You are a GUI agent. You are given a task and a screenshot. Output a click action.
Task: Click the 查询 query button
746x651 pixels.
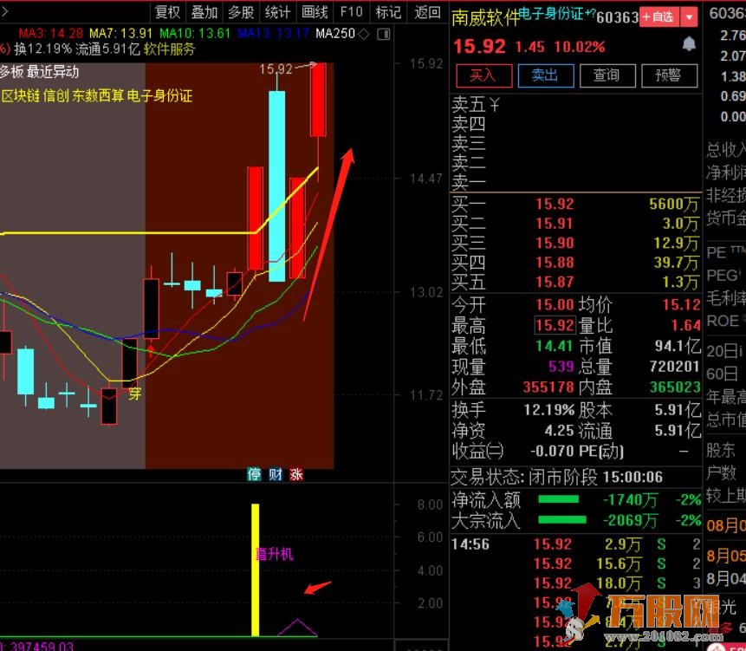pos(607,75)
